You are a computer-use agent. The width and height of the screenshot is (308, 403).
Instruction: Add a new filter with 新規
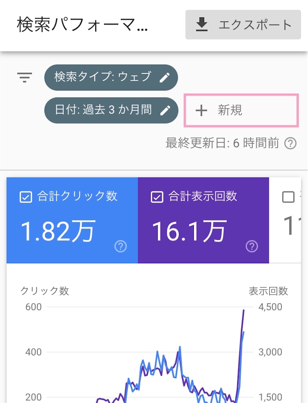(x=241, y=111)
